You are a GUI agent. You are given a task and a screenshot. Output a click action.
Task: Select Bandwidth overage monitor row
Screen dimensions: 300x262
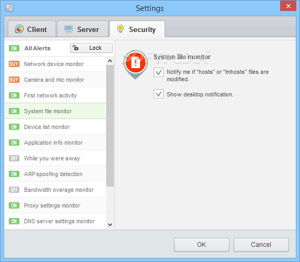click(x=55, y=190)
